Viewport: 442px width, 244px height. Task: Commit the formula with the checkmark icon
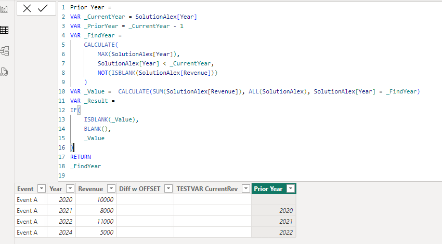coord(43,8)
